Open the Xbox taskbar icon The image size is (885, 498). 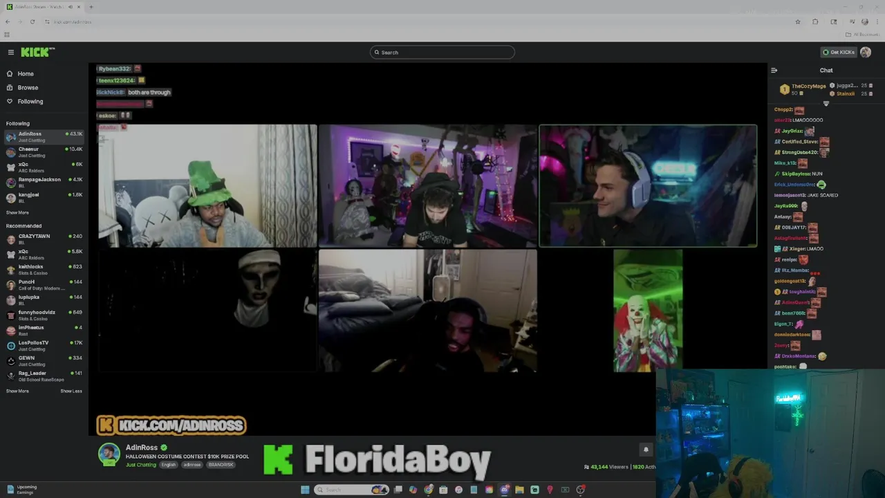coord(565,490)
